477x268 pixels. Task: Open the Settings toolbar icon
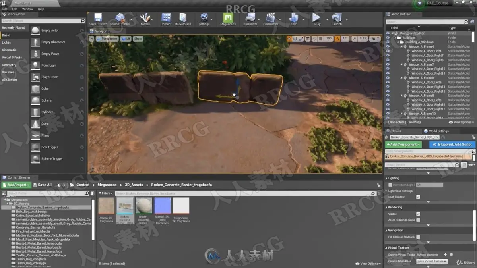pyautogui.click(x=204, y=19)
